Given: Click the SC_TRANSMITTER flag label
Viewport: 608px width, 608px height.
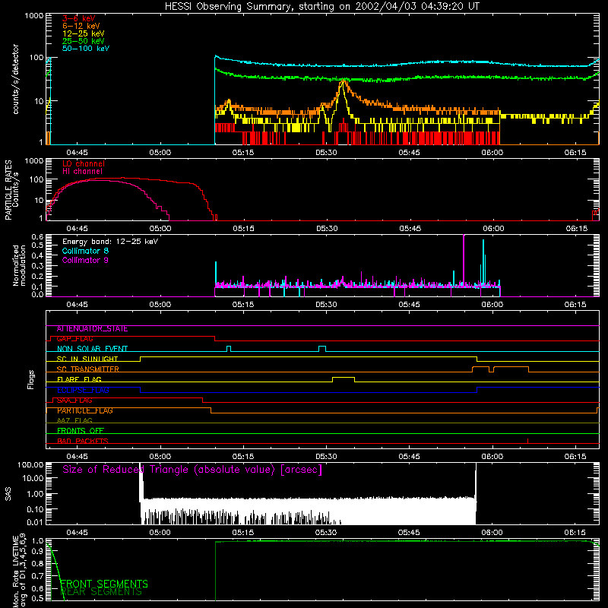Looking at the screenshot, I should coord(88,369).
